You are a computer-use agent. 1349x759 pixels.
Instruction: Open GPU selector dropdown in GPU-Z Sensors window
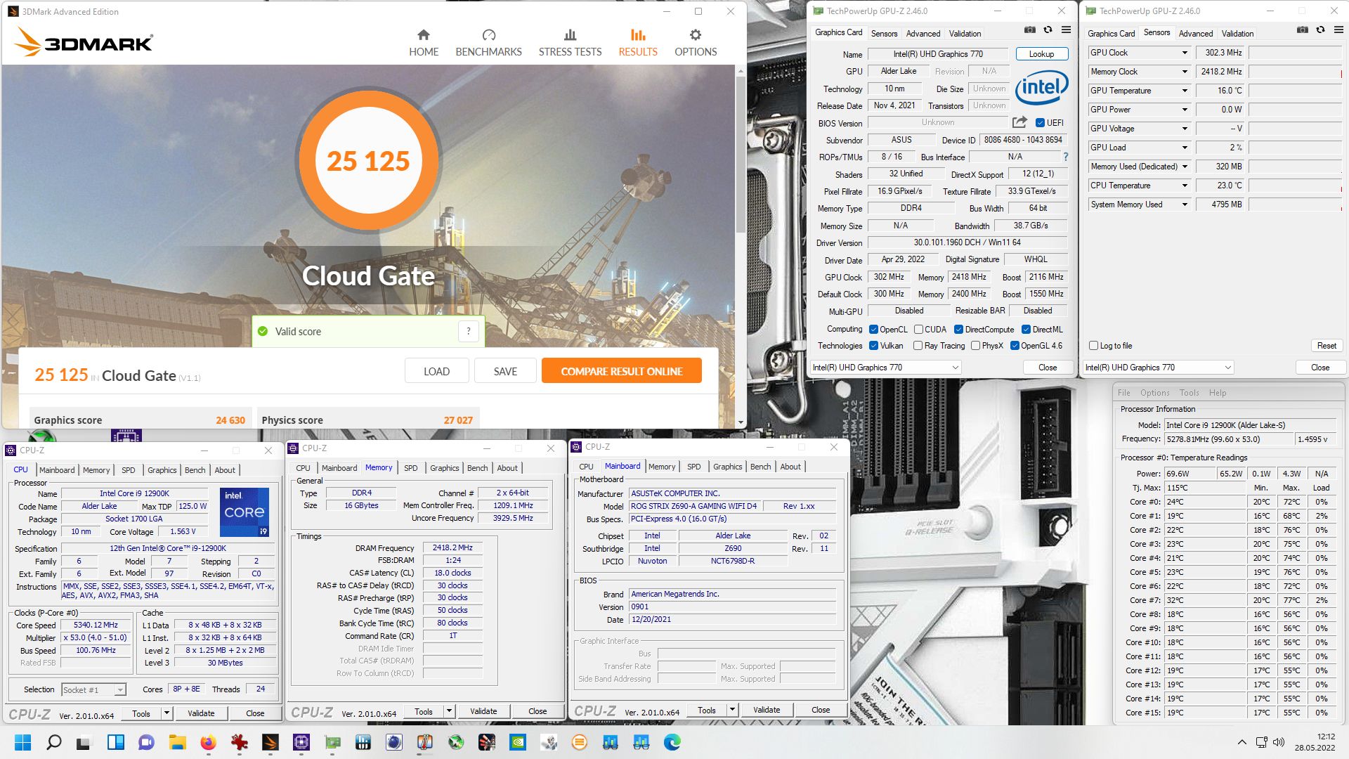tap(1158, 367)
